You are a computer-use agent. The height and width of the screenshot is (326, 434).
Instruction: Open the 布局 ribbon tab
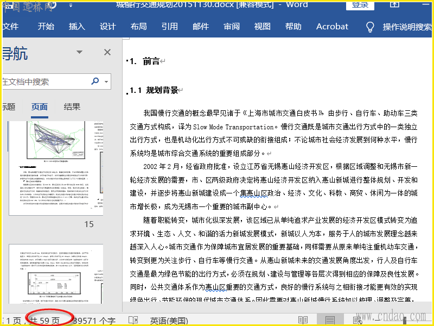[139, 27]
